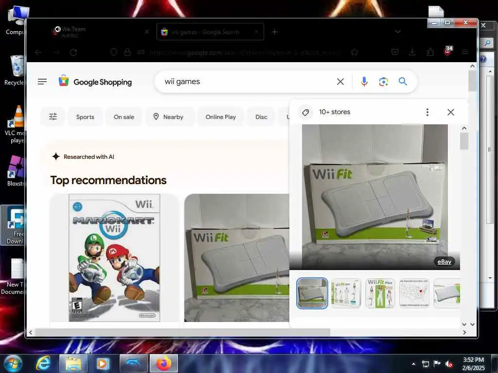The height and width of the screenshot is (373, 498).
Task: Open the Google Shopping hamburger menu
Action: click(42, 82)
